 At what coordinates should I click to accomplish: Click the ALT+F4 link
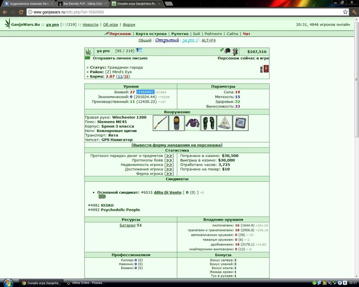pos(208,40)
